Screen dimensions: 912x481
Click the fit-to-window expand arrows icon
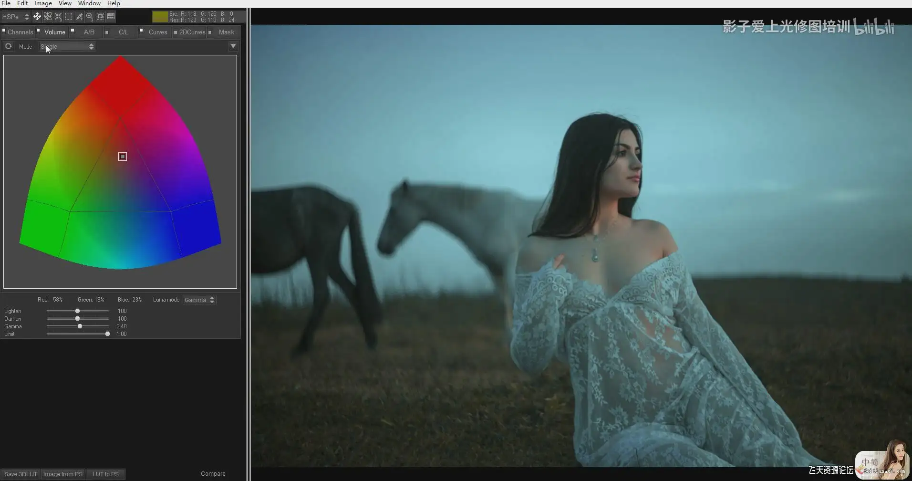(48, 16)
